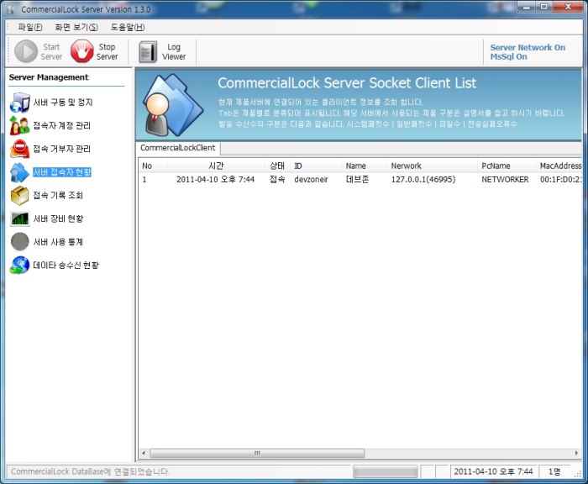Select 서버 접속자 현황 in sidebar
This screenshot has width=588, height=484.
(x=62, y=172)
